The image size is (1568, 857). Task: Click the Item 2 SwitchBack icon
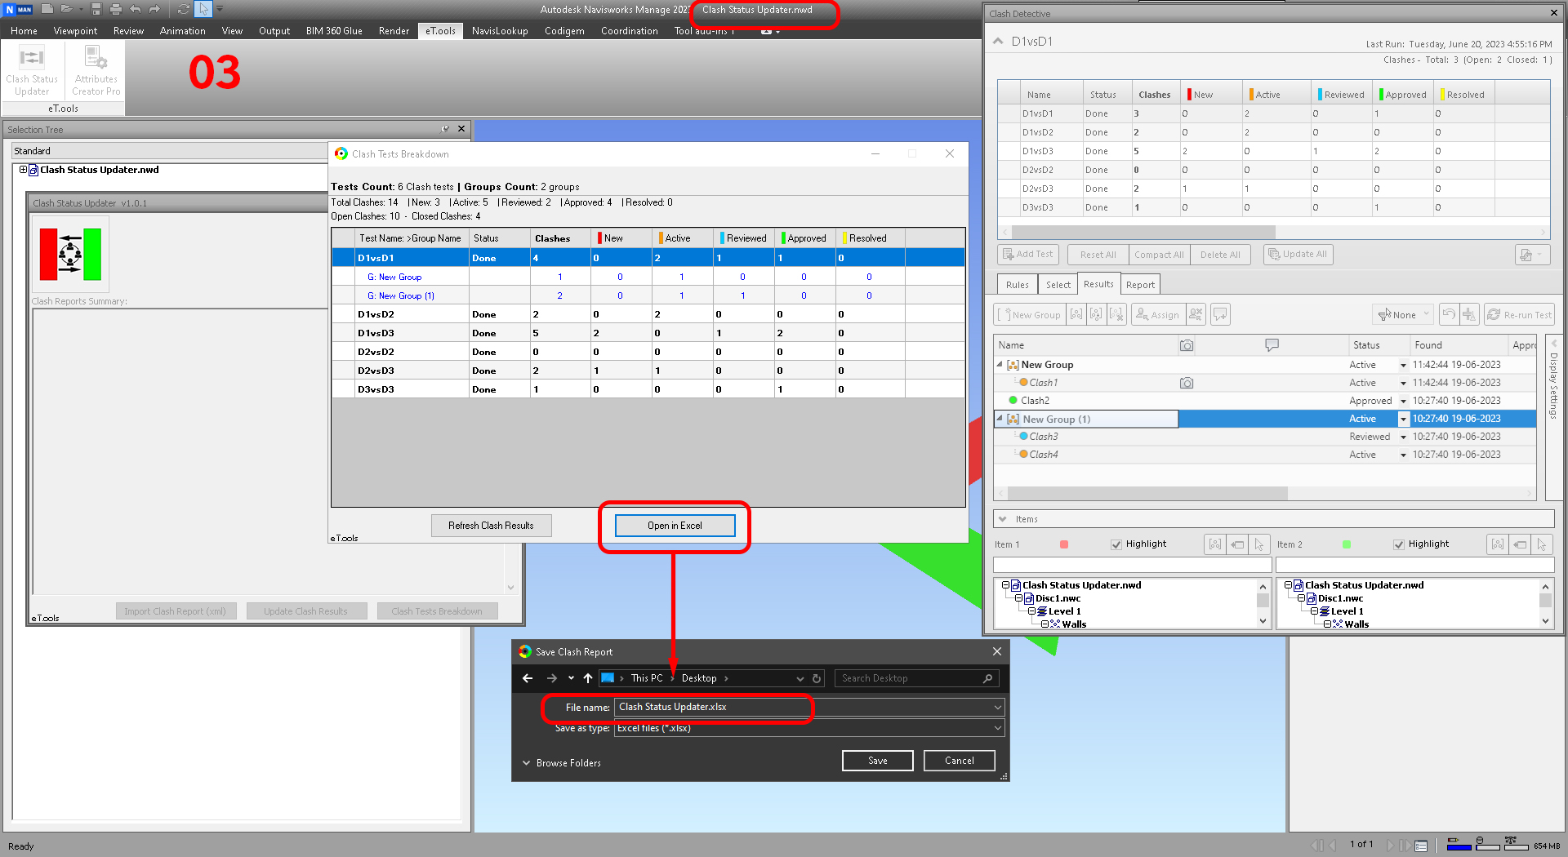pyautogui.click(x=1520, y=544)
